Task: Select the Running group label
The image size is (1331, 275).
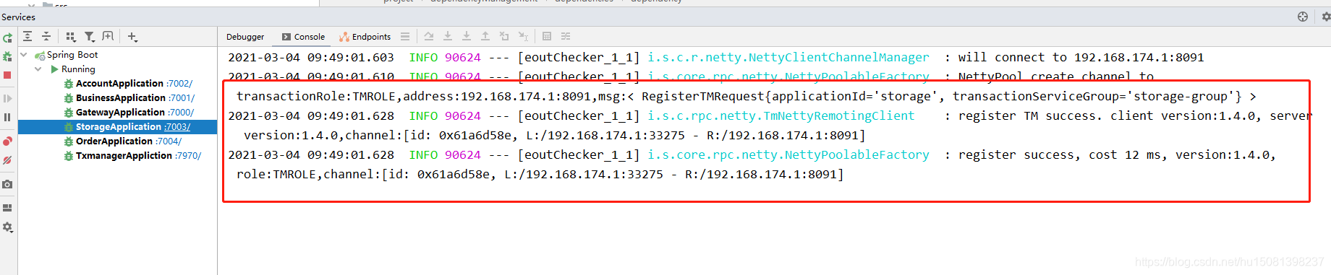Action: [78, 69]
